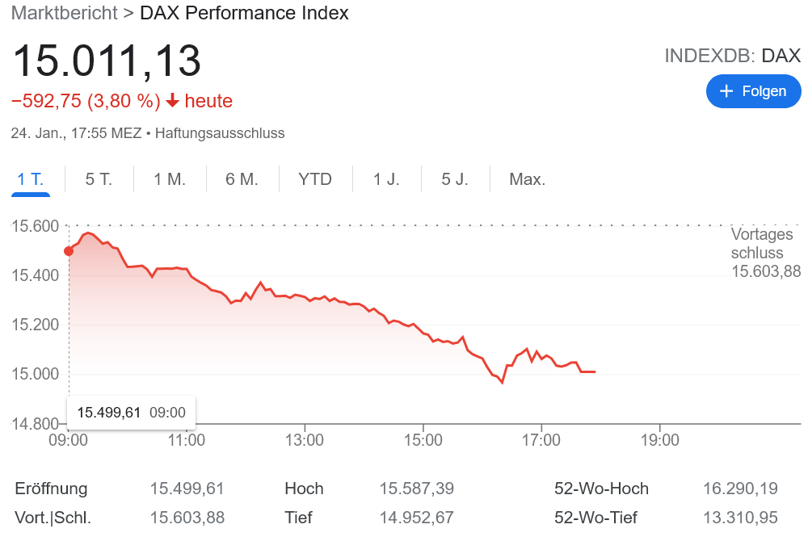Image resolution: width=808 pixels, height=537 pixels.
Task: Switch to the 5 J. range tab
Action: [x=455, y=179]
